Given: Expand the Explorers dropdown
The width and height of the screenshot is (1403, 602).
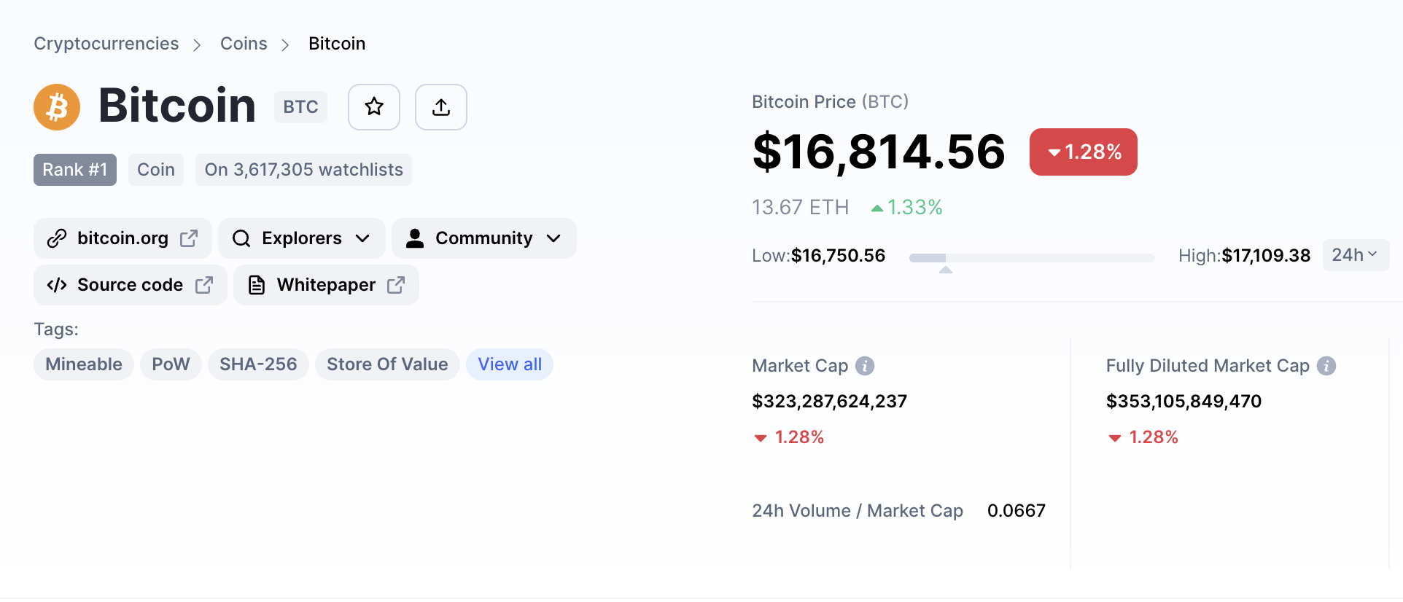Looking at the screenshot, I should tap(301, 238).
